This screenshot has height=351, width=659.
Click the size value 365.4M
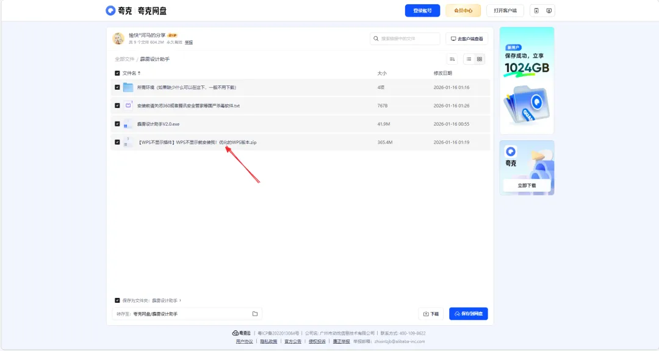point(385,142)
